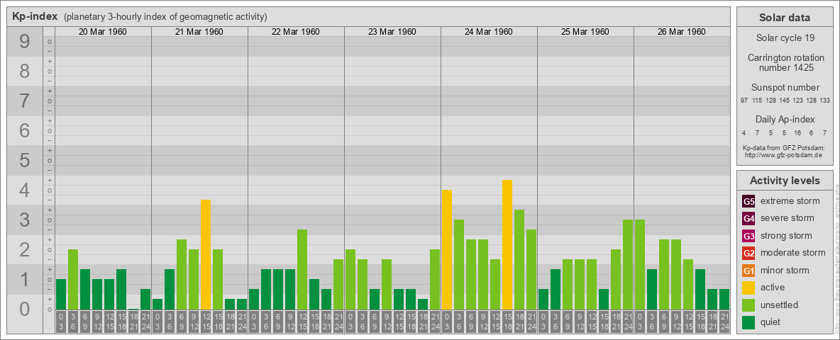The width and height of the screenshot is (840, 340).
Task: Click Ap-index value 16
Action: [797, 132]
